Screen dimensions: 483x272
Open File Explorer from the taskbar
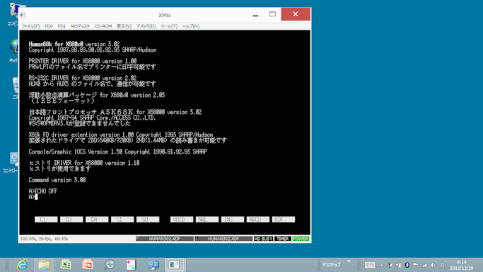coord(44,265)
